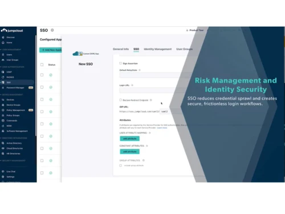
Task: Open Devices in the sidebar
Action: click(x=10, y=100)
